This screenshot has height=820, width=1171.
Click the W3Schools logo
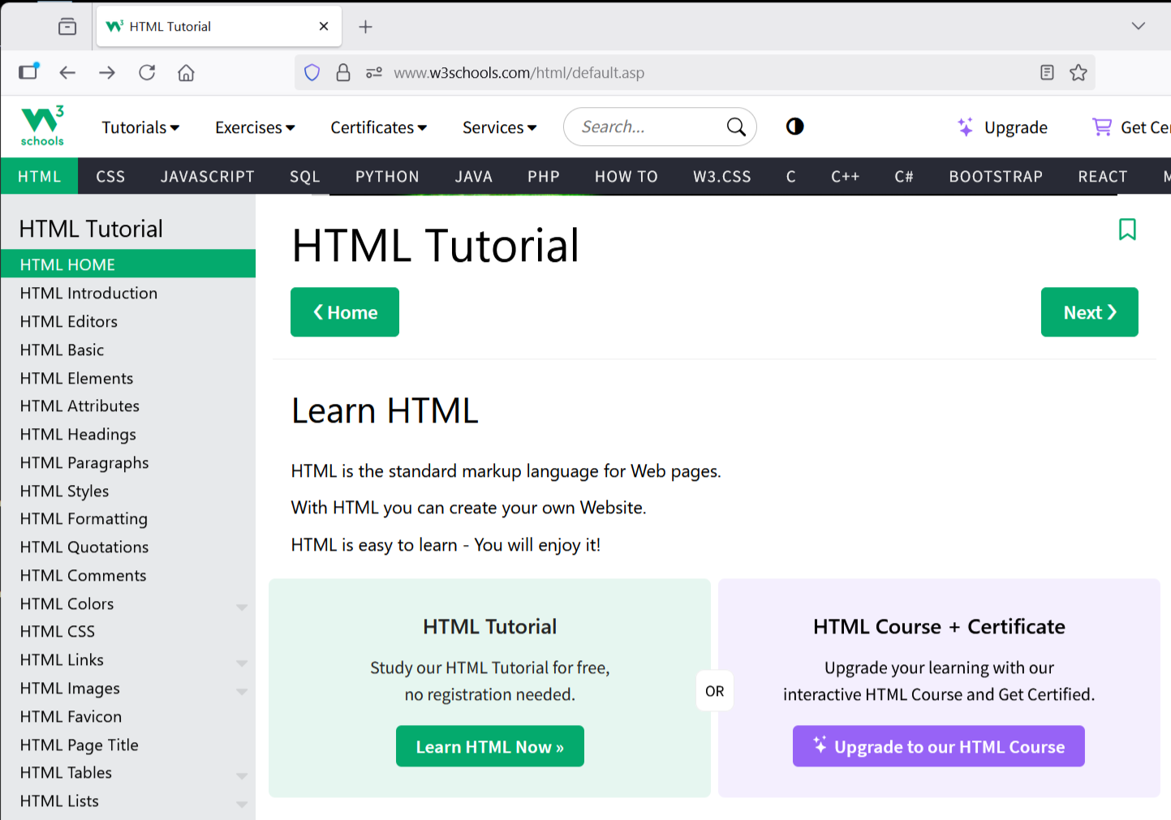click(x=42, y=127)
